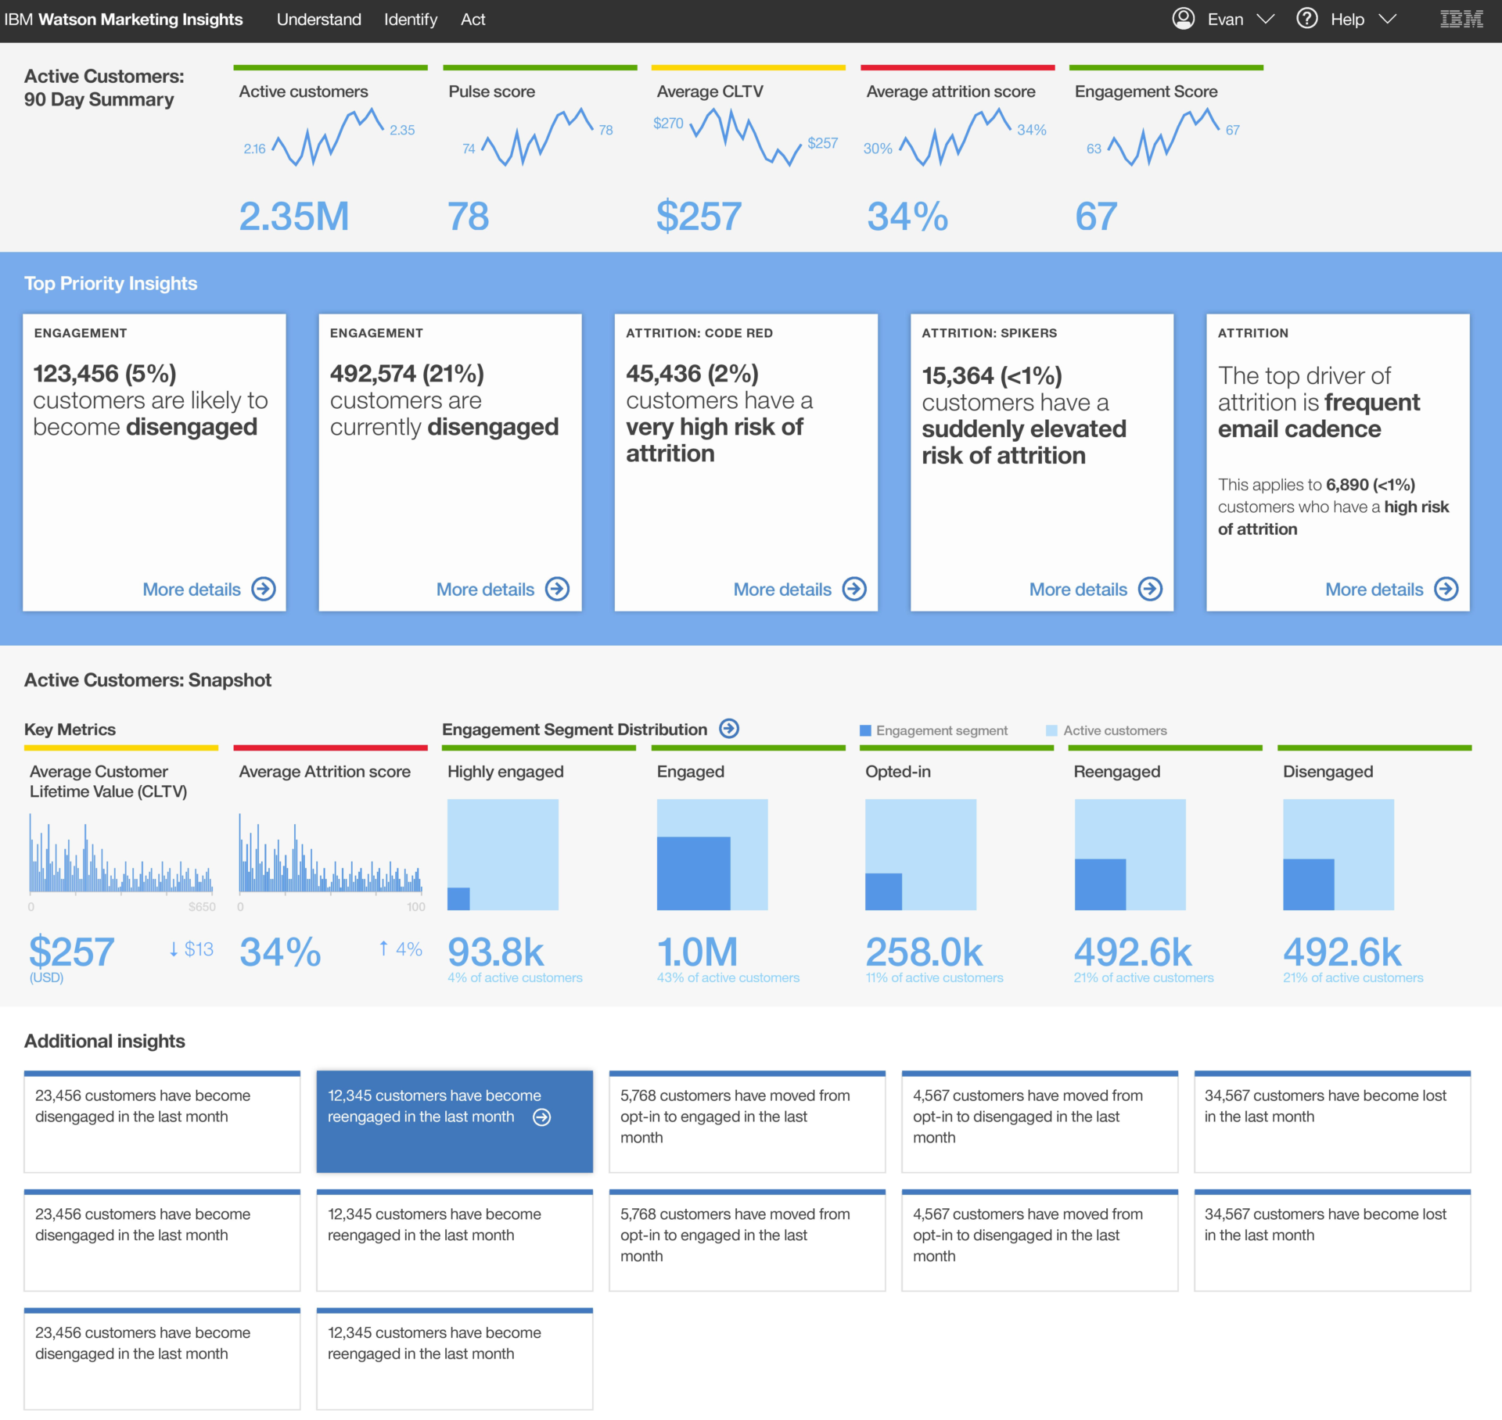1502x1420 pixels.
Task: Click Engagement segment legend color square
Action: click(865, 730)
